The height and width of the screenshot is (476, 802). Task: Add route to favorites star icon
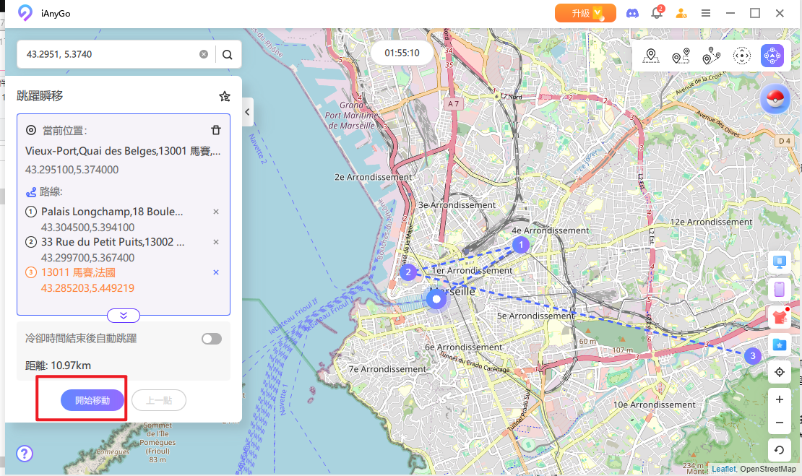pos(224,96)
